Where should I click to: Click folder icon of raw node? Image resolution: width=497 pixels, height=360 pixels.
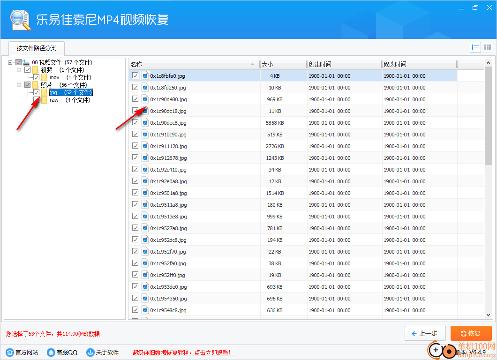click(x=45, y=100)
